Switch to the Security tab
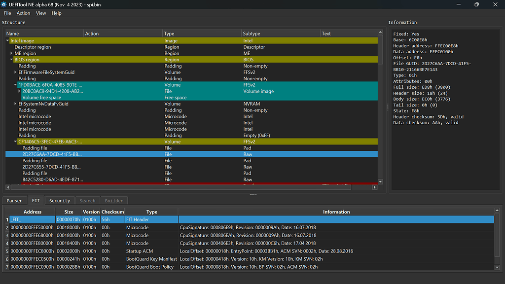Viewport: 505px width, 284px height. pyautogui.click(x=59, y=200)
